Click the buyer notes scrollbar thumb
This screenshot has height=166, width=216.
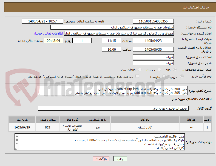coord(17,140)
